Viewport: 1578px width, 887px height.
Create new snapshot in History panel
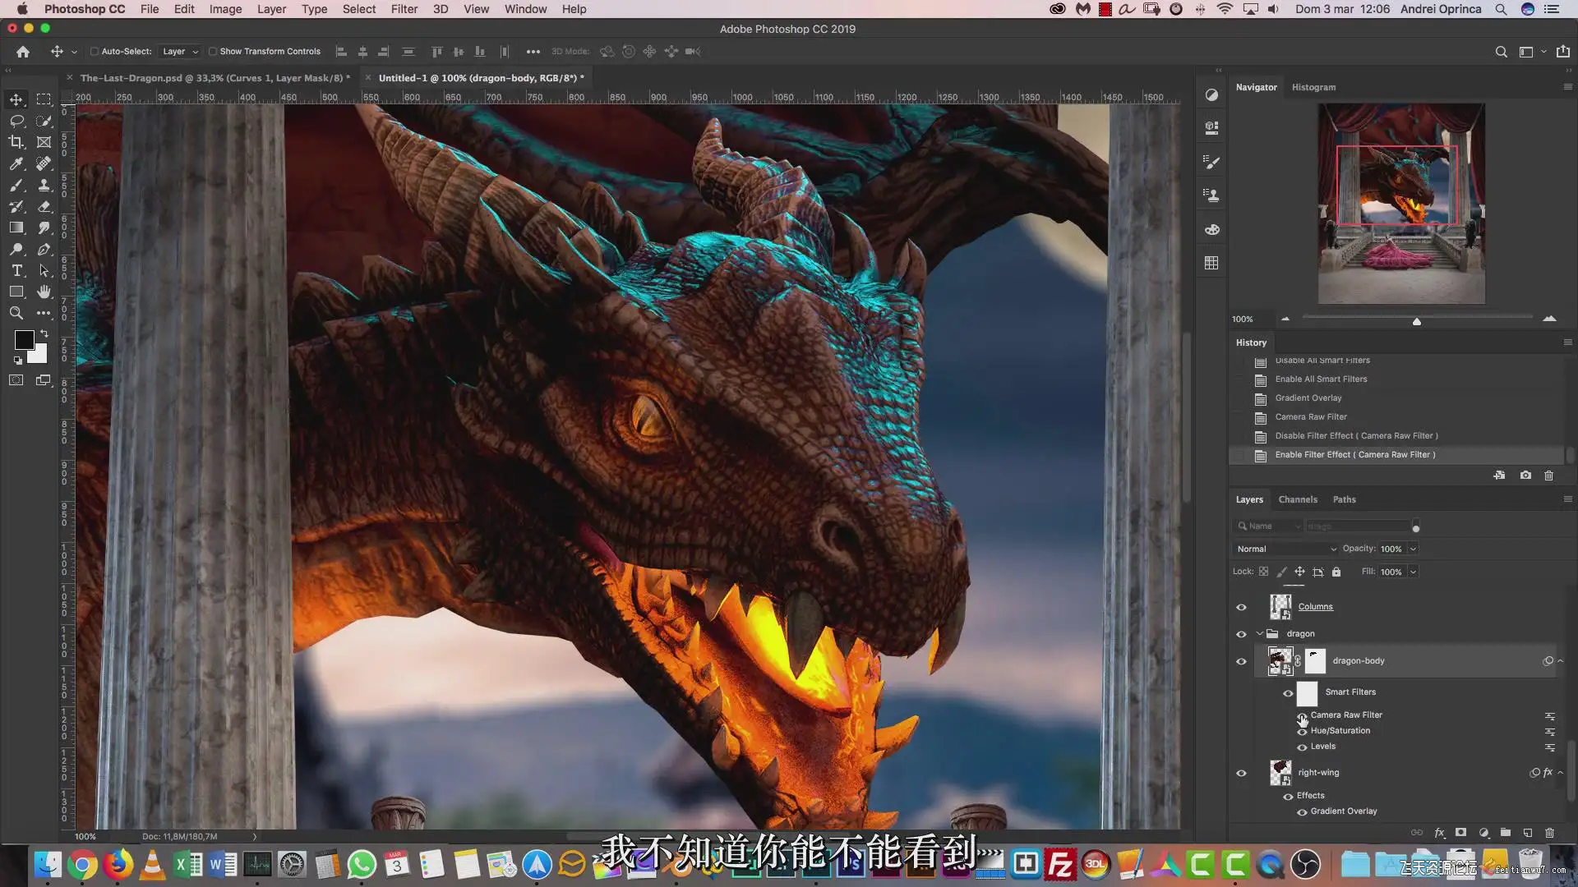(1525, 476)
